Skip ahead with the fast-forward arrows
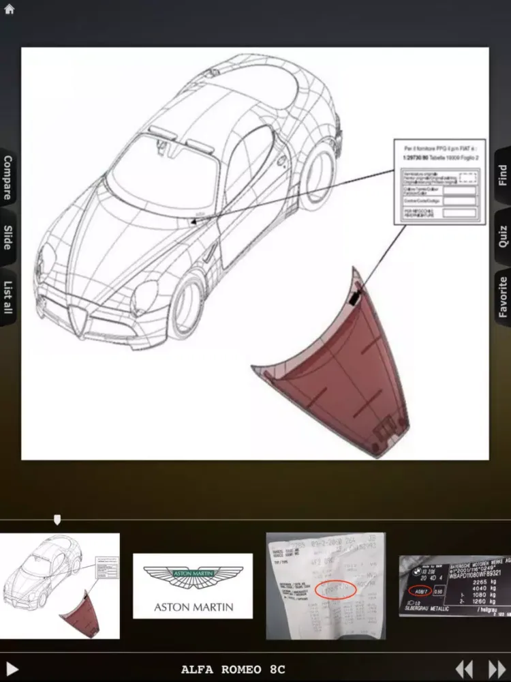 [497, 670]
